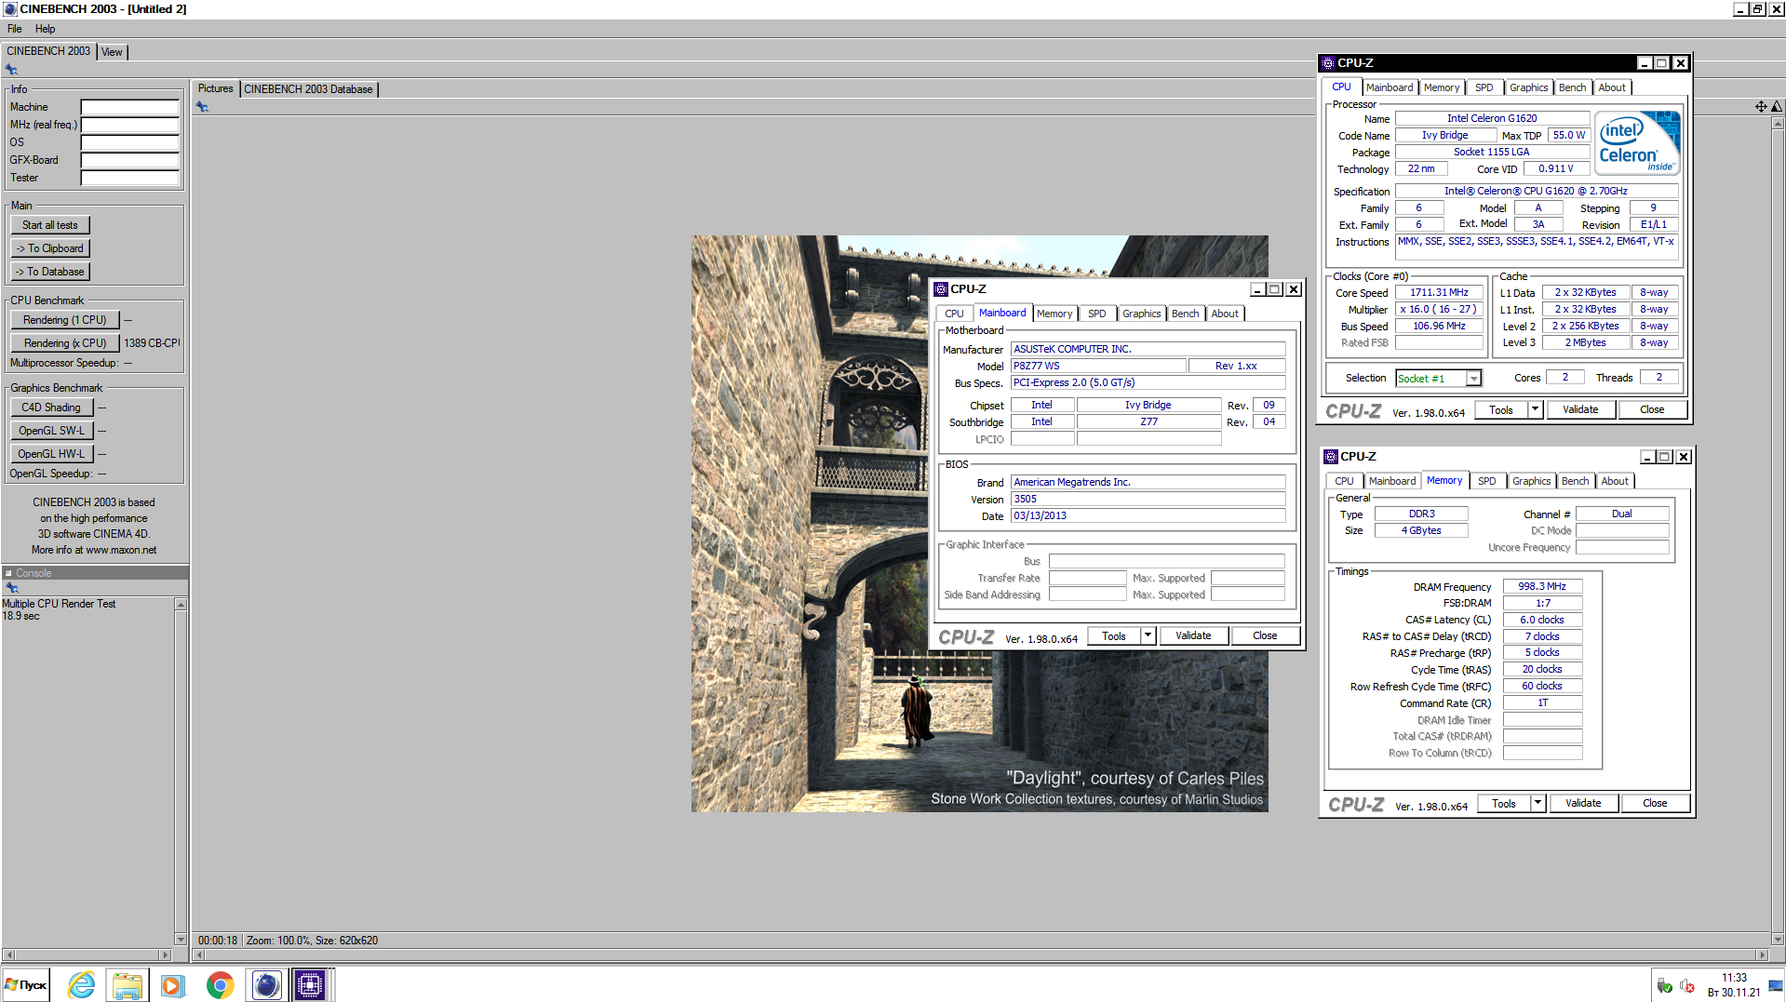Open the CINEBENCH 2003 Database tab
Image resolution: width=1786 pixels, height=1002 pixels.
click(308, 89)
